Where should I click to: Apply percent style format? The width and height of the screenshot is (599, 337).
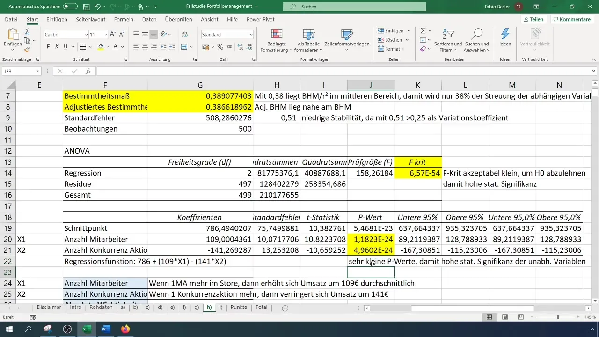(220, 47)
